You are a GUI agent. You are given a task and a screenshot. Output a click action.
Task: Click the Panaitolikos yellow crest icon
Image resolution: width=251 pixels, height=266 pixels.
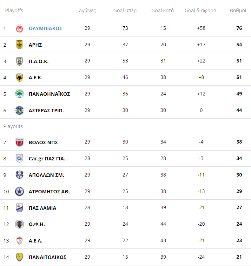19,257
